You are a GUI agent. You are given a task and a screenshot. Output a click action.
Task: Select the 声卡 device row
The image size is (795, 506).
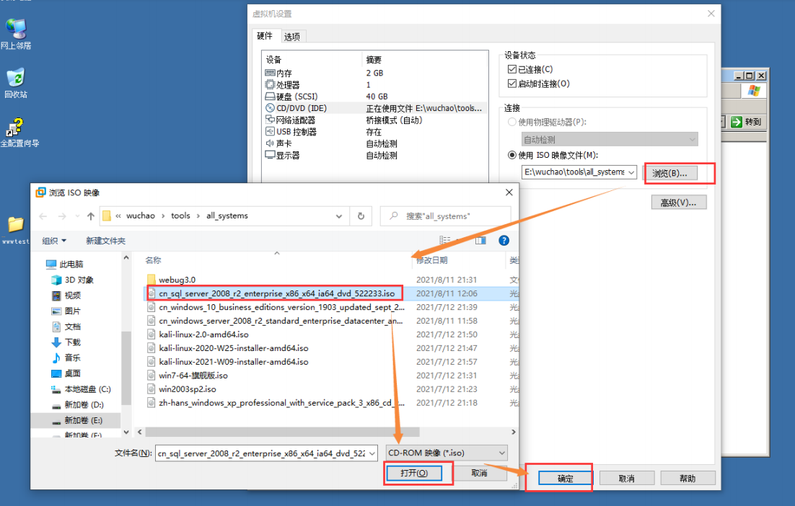tap(374, 143)
